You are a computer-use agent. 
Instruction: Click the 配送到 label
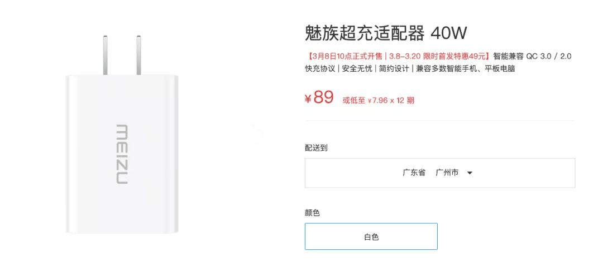pos(315,148)
